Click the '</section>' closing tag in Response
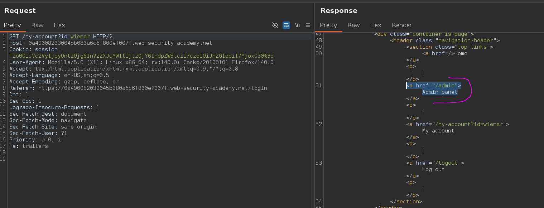Screen dimensions: 544x208 [406, 202]
